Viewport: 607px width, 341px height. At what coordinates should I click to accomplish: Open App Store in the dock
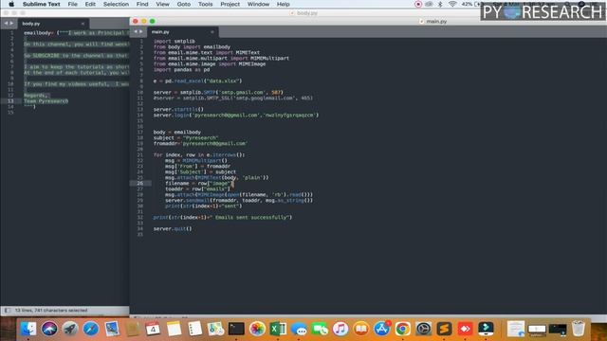pyautogui.click(x=382, y=329)
